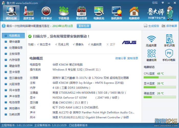This screenshot has height=128, width=179.
Task: Click the blue info exclamation icon
Action: pos(4,26)
